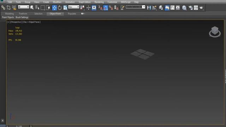Select the grid mesh object in viewport

pos(142,54)
